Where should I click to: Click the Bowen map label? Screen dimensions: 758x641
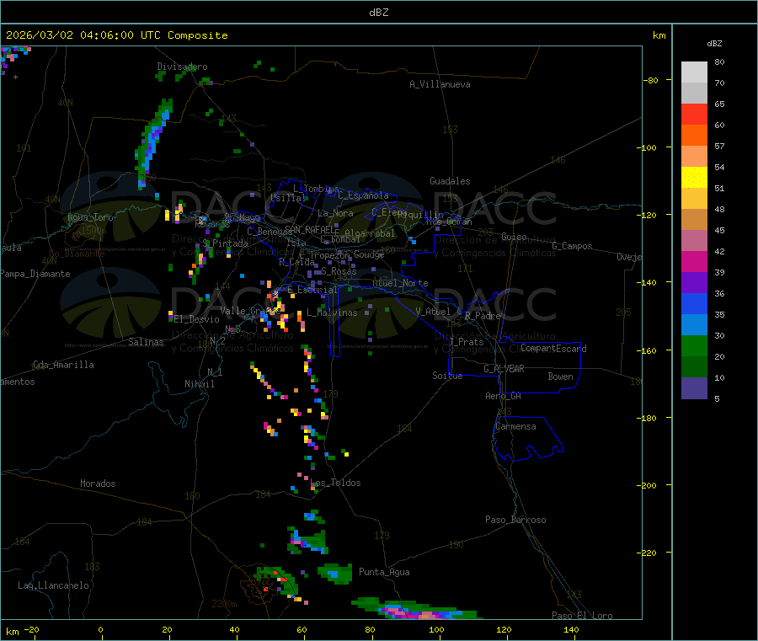560,377
